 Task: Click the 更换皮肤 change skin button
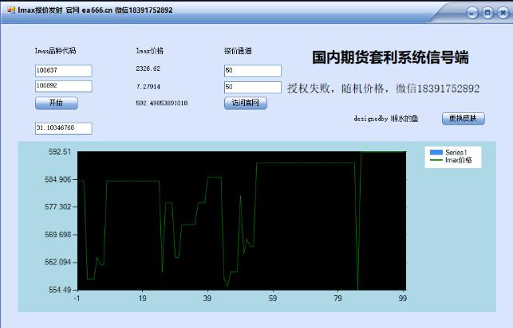click(464, 118)
